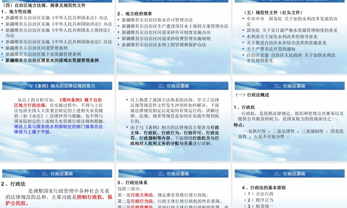
Task: Open slide 4、行政法的基本原则
Action: coord(290,186)
